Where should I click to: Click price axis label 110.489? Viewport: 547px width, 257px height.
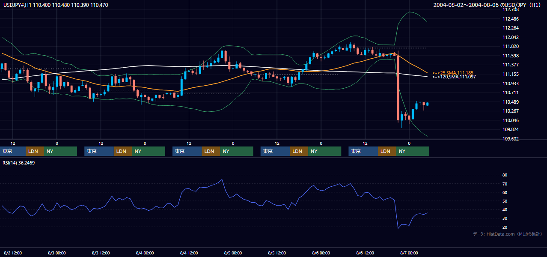(511, 102)
